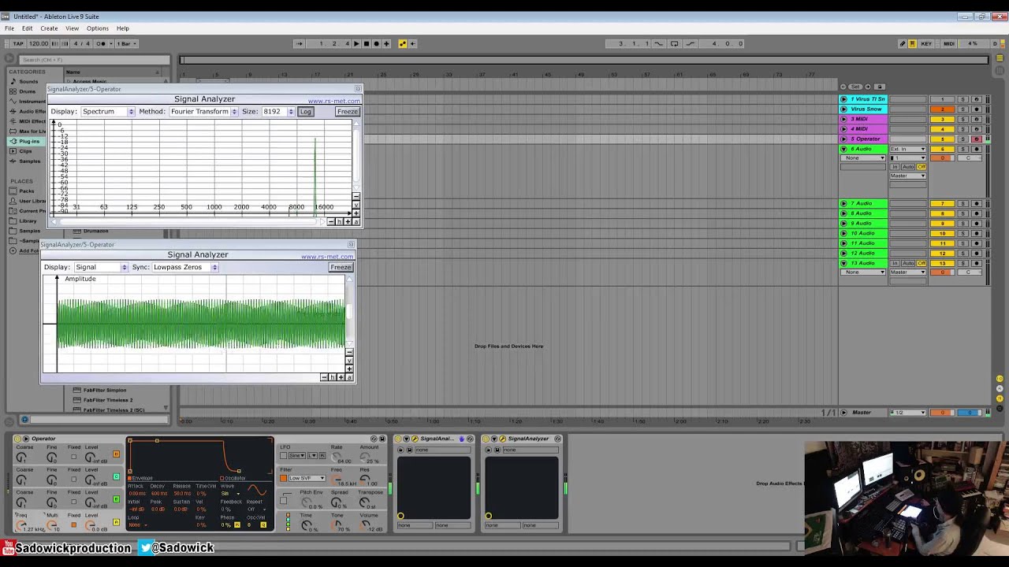
Task: Open the Create menu
Action: pyautogui.click(x=49, y=28)
